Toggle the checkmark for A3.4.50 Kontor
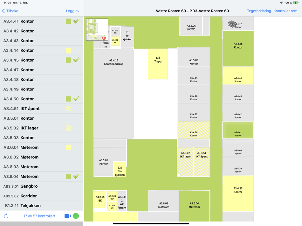The image size is (302, 226). (76, 99)
